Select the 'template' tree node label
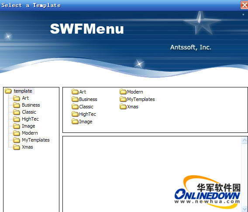The height and width of the screenshot is (212, 248). pyautogui.click(x=23, y=91)
